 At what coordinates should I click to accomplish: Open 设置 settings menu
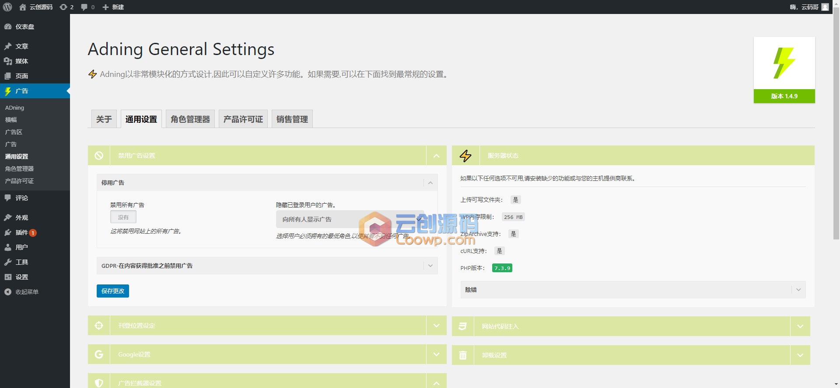click(x=35, y=277)
